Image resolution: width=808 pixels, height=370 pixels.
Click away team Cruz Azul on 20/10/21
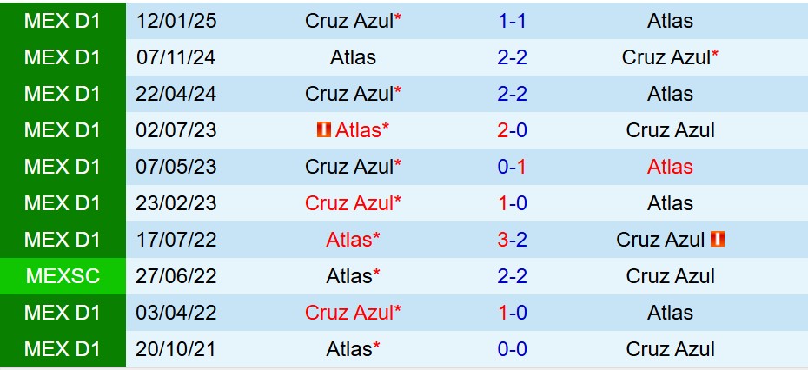[x=670, y=349]
